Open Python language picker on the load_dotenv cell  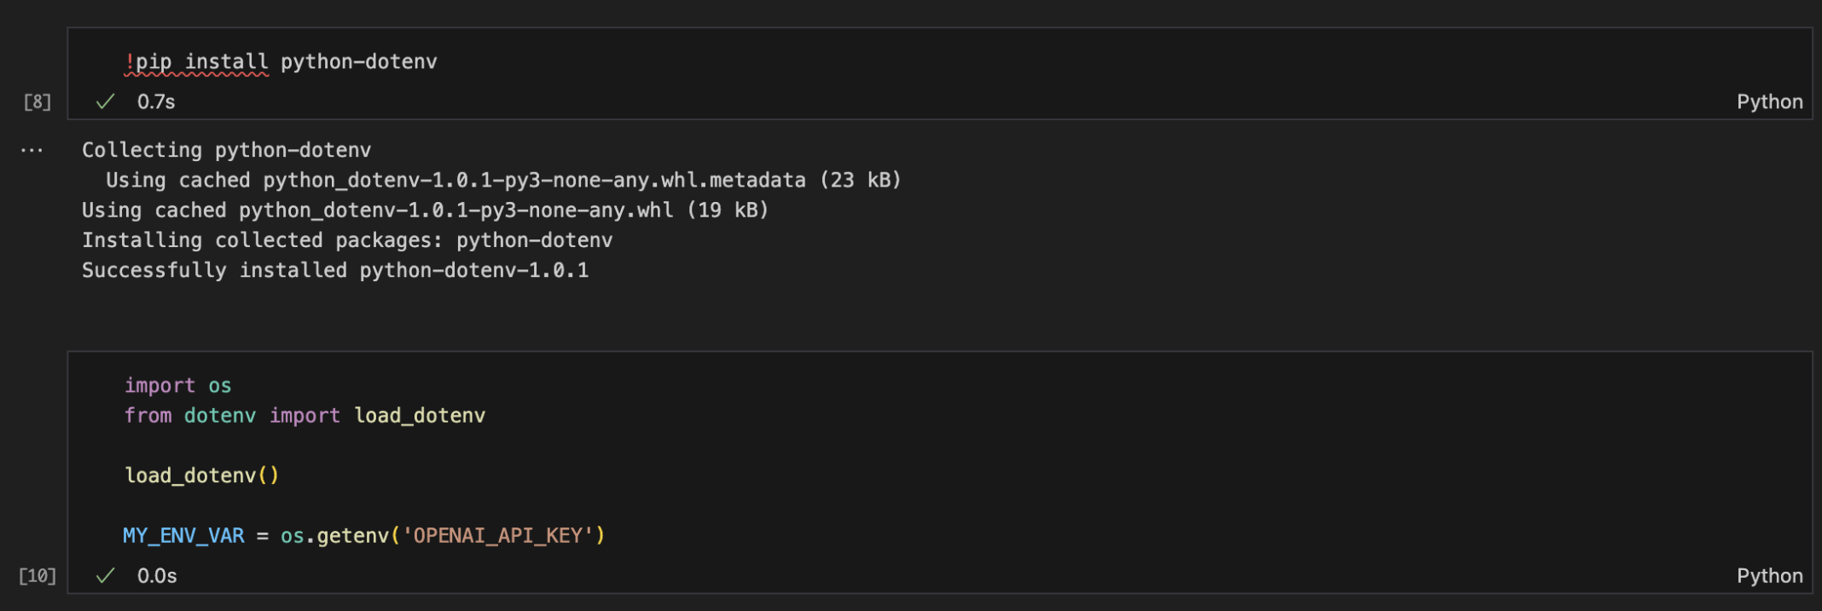(x=1769, y=576)
